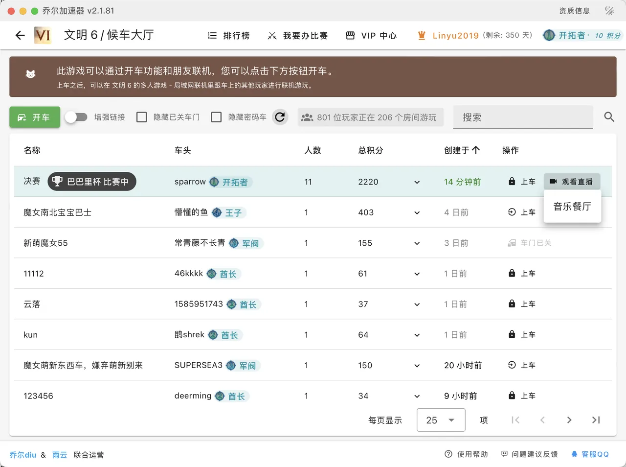Toggle the 增强链接 switch
Viewport: 626px width, 467px height.
pos(76,117)
